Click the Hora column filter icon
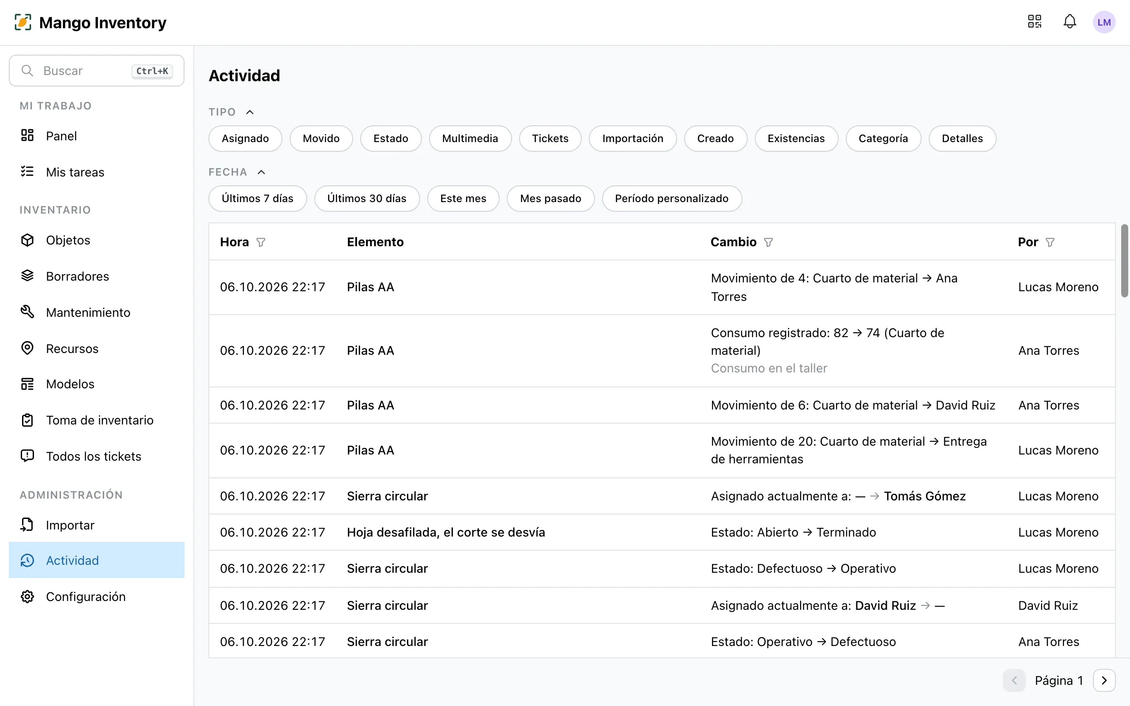The width and height of the screenshot is (1130, 706). 261,242
